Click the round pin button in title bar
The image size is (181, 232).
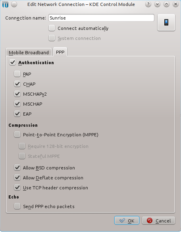14,4
